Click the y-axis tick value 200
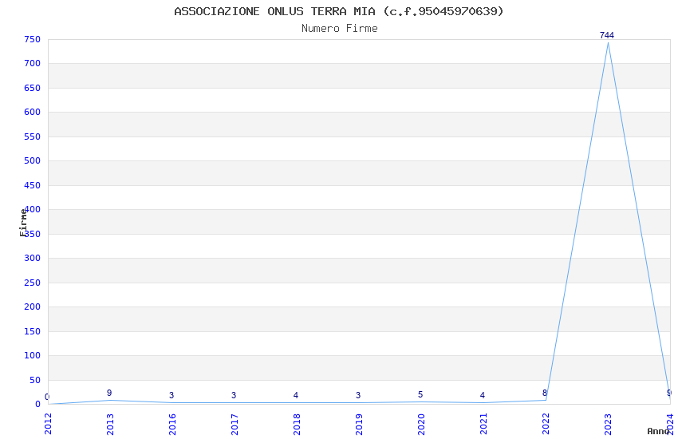678x439 pixels. [33, 307]
